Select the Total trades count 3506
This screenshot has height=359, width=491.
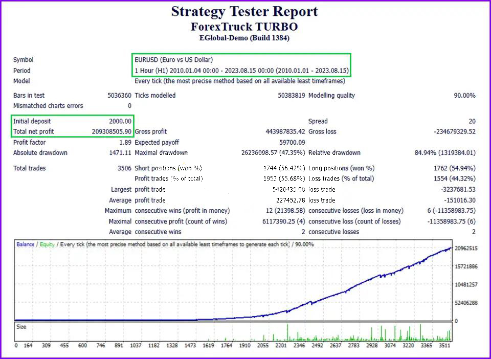(124, 168)
